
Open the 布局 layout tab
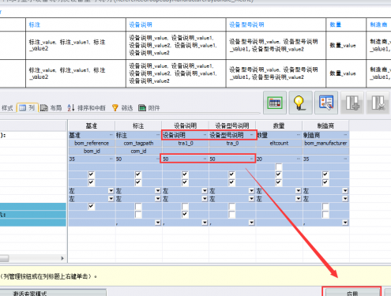click(x=51, y=108)
